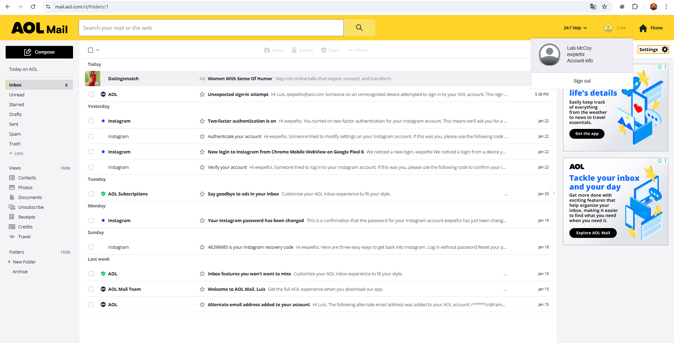Select the Unexpected sign-in attempt email checkbox
The height and width of the screenshot is (343, 674).
click(x=91, y=94)
